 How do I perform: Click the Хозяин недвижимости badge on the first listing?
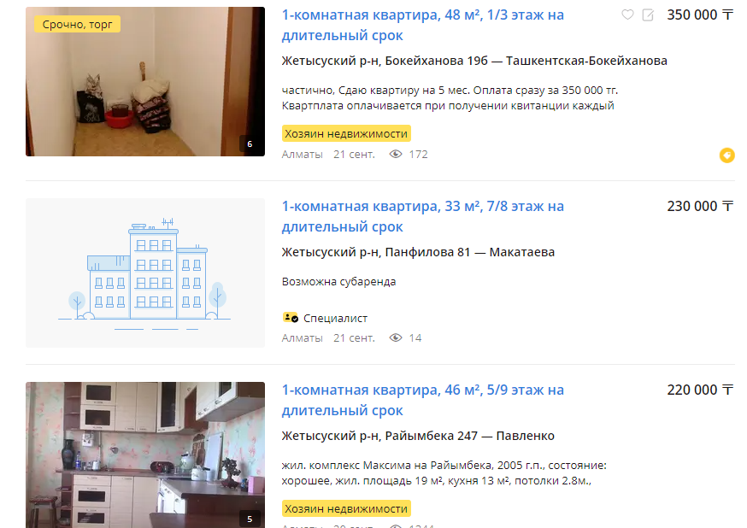(x=346, y=134)
